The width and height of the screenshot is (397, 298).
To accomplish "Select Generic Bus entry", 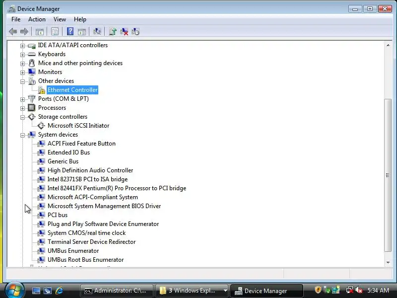I will coord(63,161).
